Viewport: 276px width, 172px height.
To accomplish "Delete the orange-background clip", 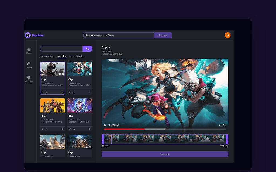I will click(x=63, y=129).
